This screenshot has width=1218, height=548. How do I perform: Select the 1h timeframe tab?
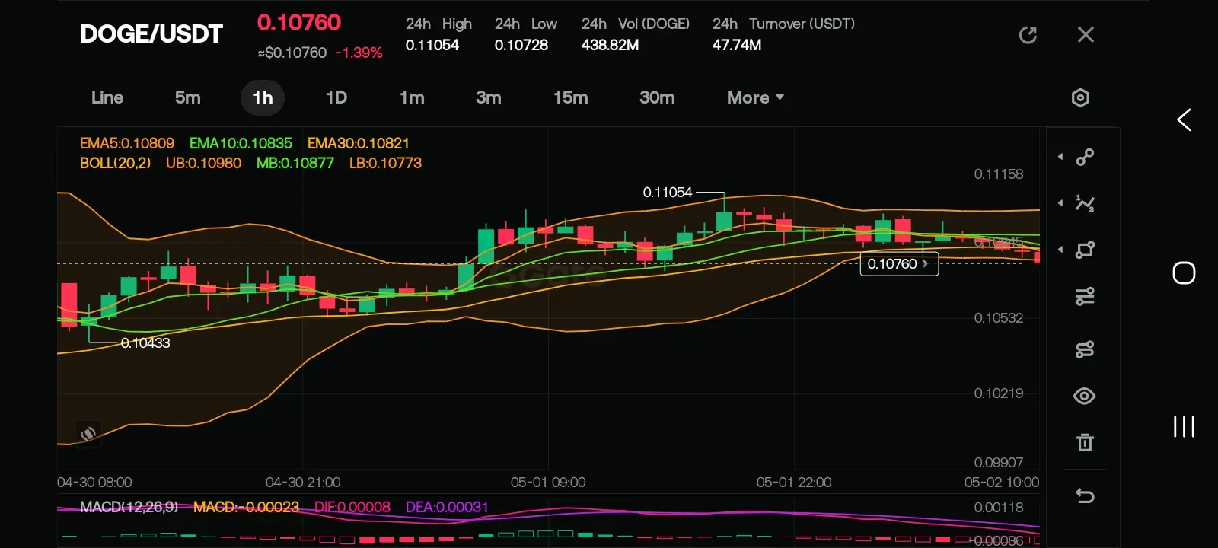(x=263, y=97)
